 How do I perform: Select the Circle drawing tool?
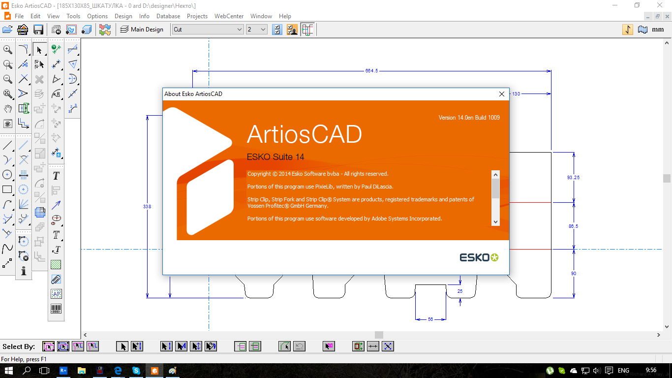tap(7, 174)
